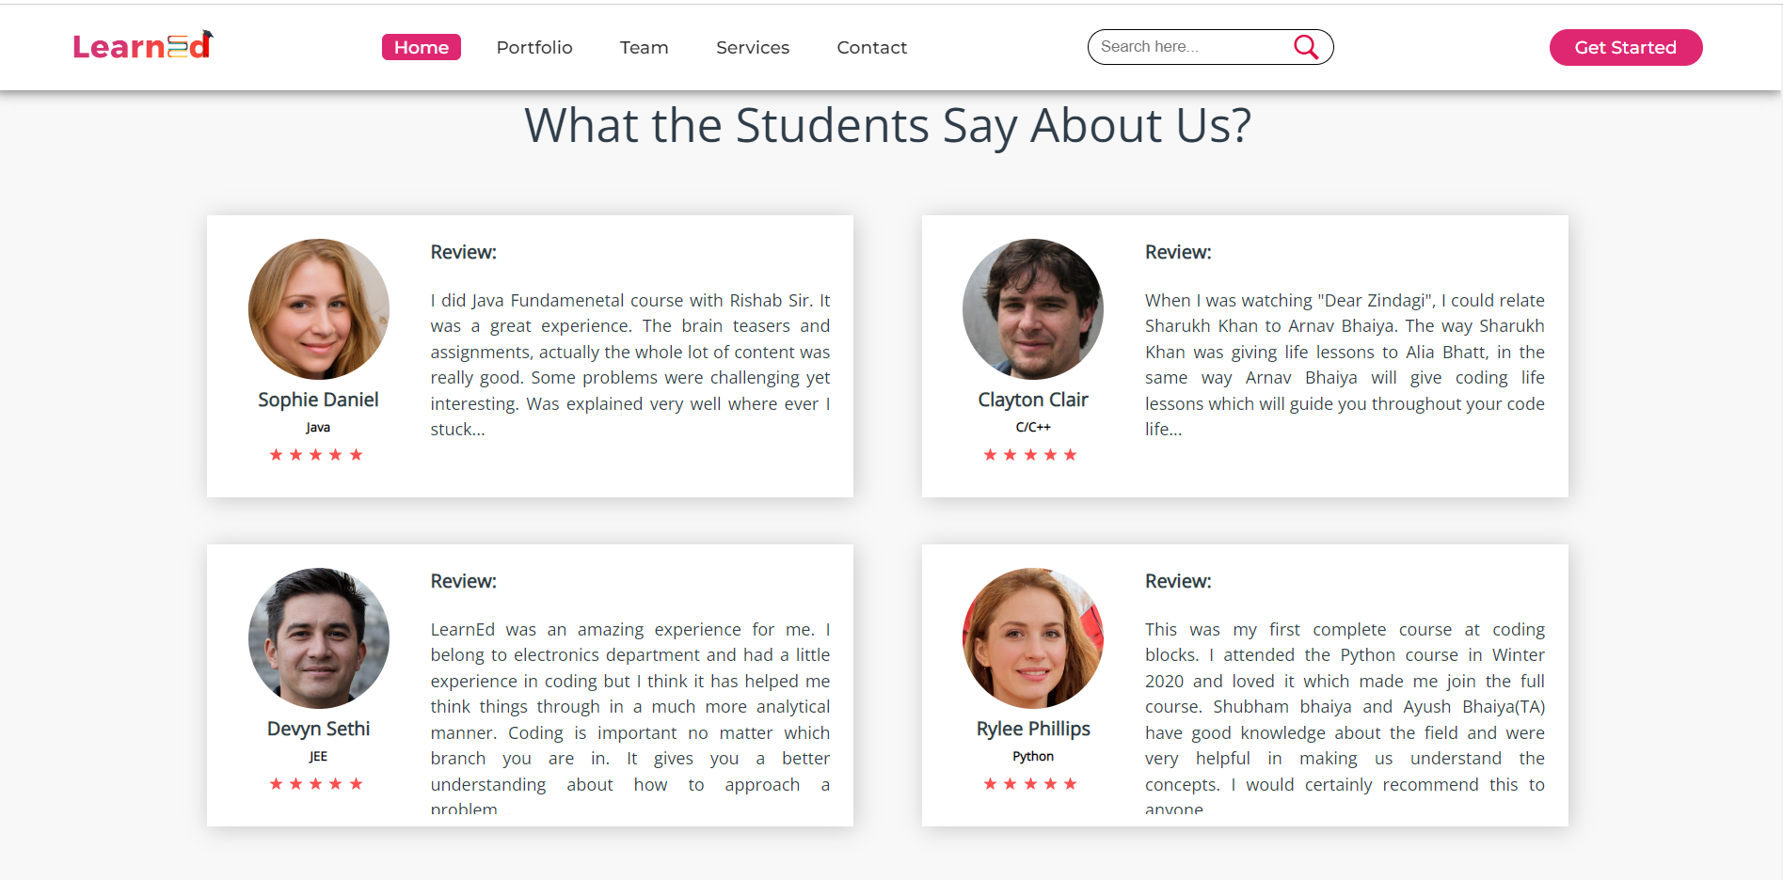
Task: Open the Contact page
Action: [x=871, y=47]
